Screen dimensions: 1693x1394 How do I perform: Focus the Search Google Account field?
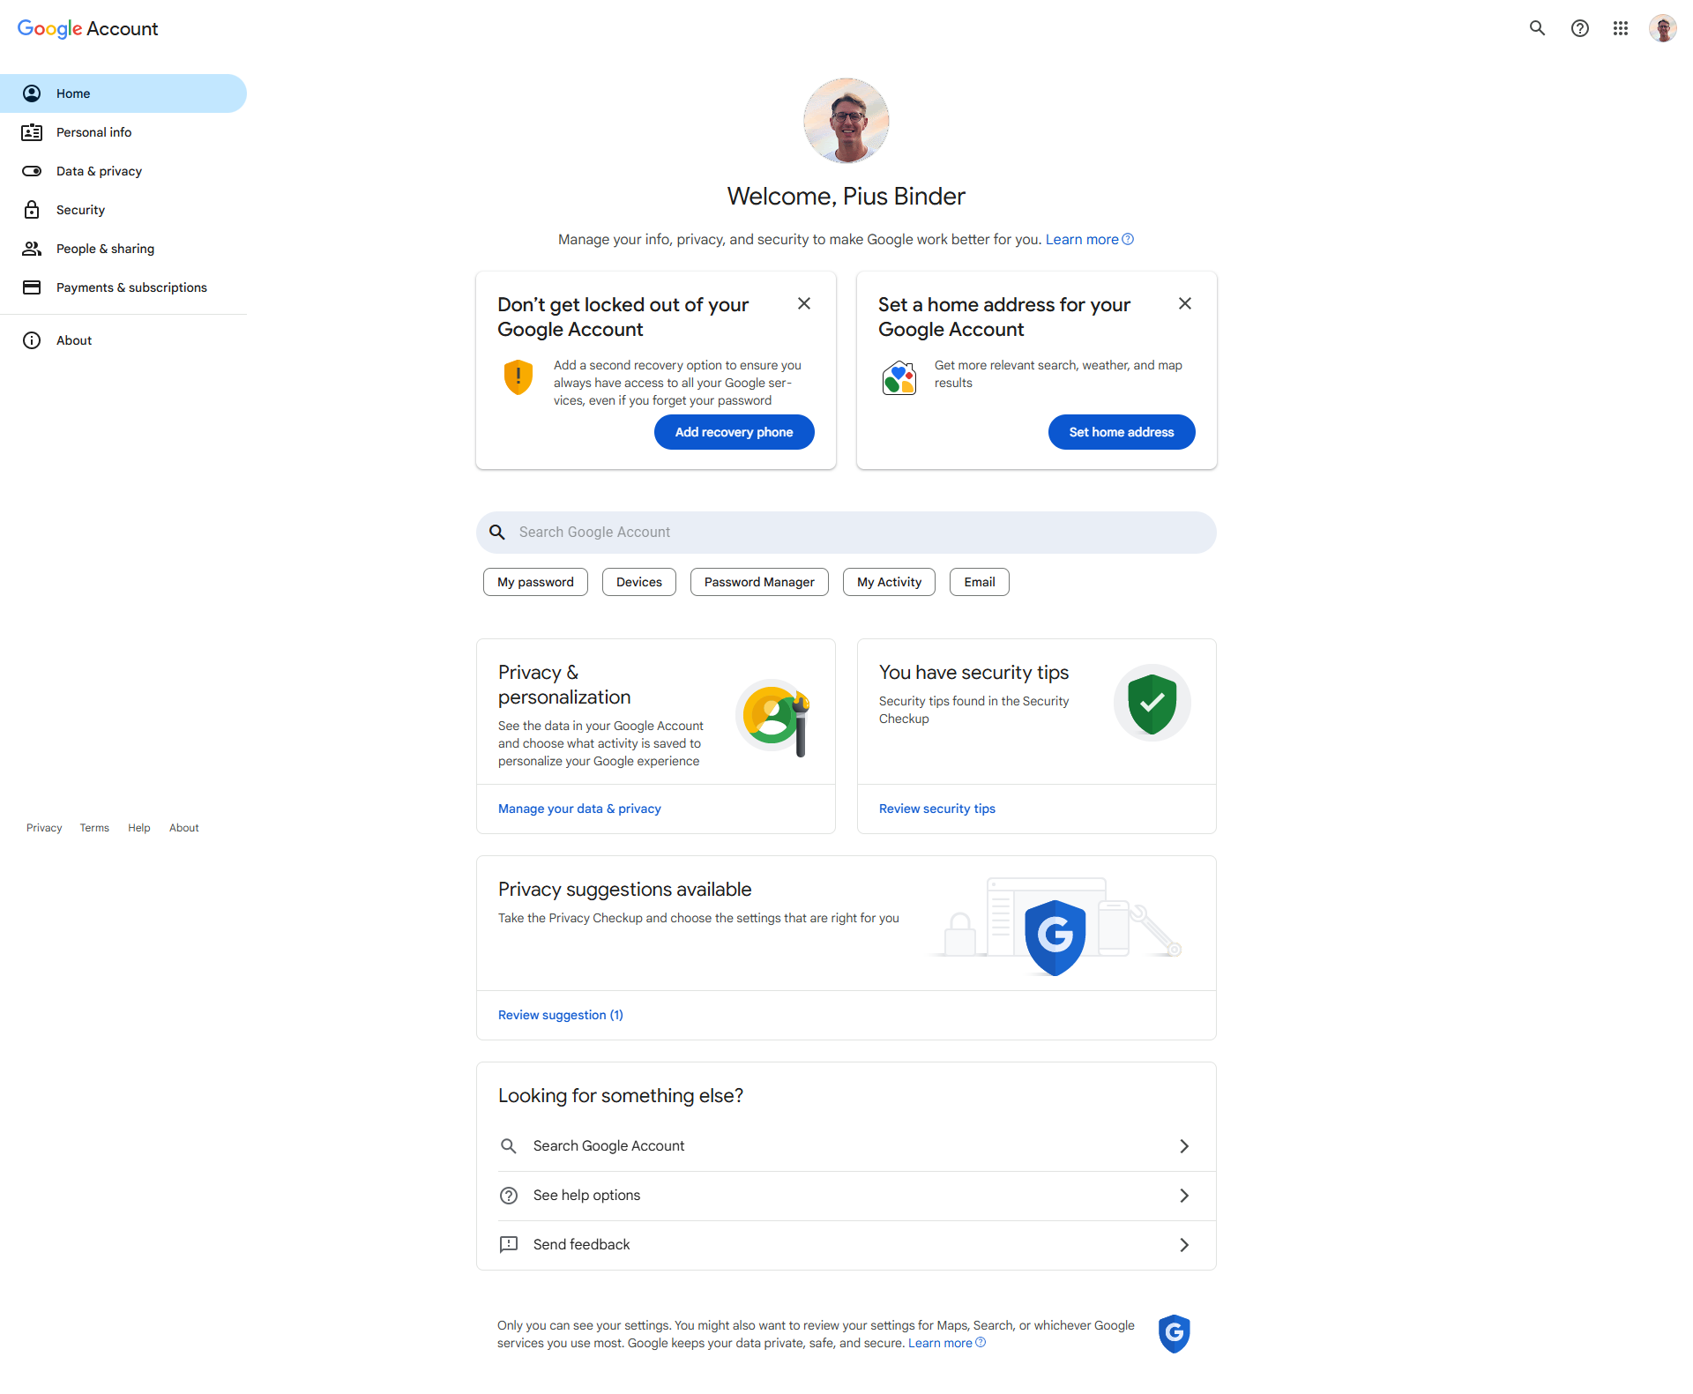coord(846,533)
